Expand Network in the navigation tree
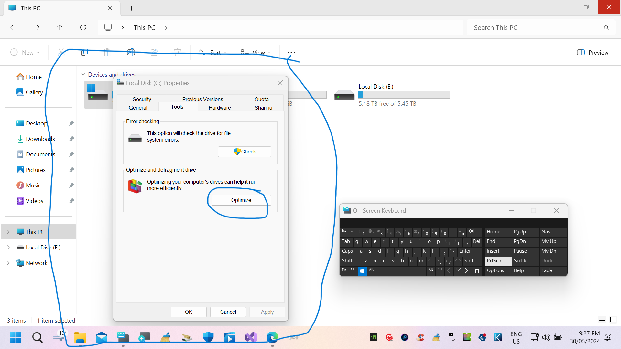621x349 pixels. [8, 263]
